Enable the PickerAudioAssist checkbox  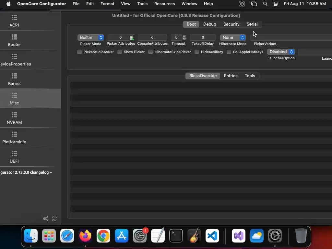79,52
